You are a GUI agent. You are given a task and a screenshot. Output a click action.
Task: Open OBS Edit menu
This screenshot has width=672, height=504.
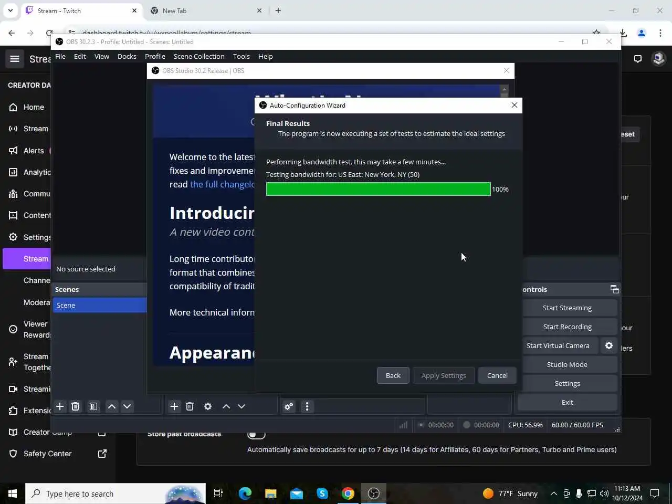[80, 56]
